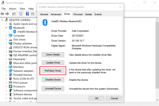Click the Display adapters icon

(x=11, y=43)
